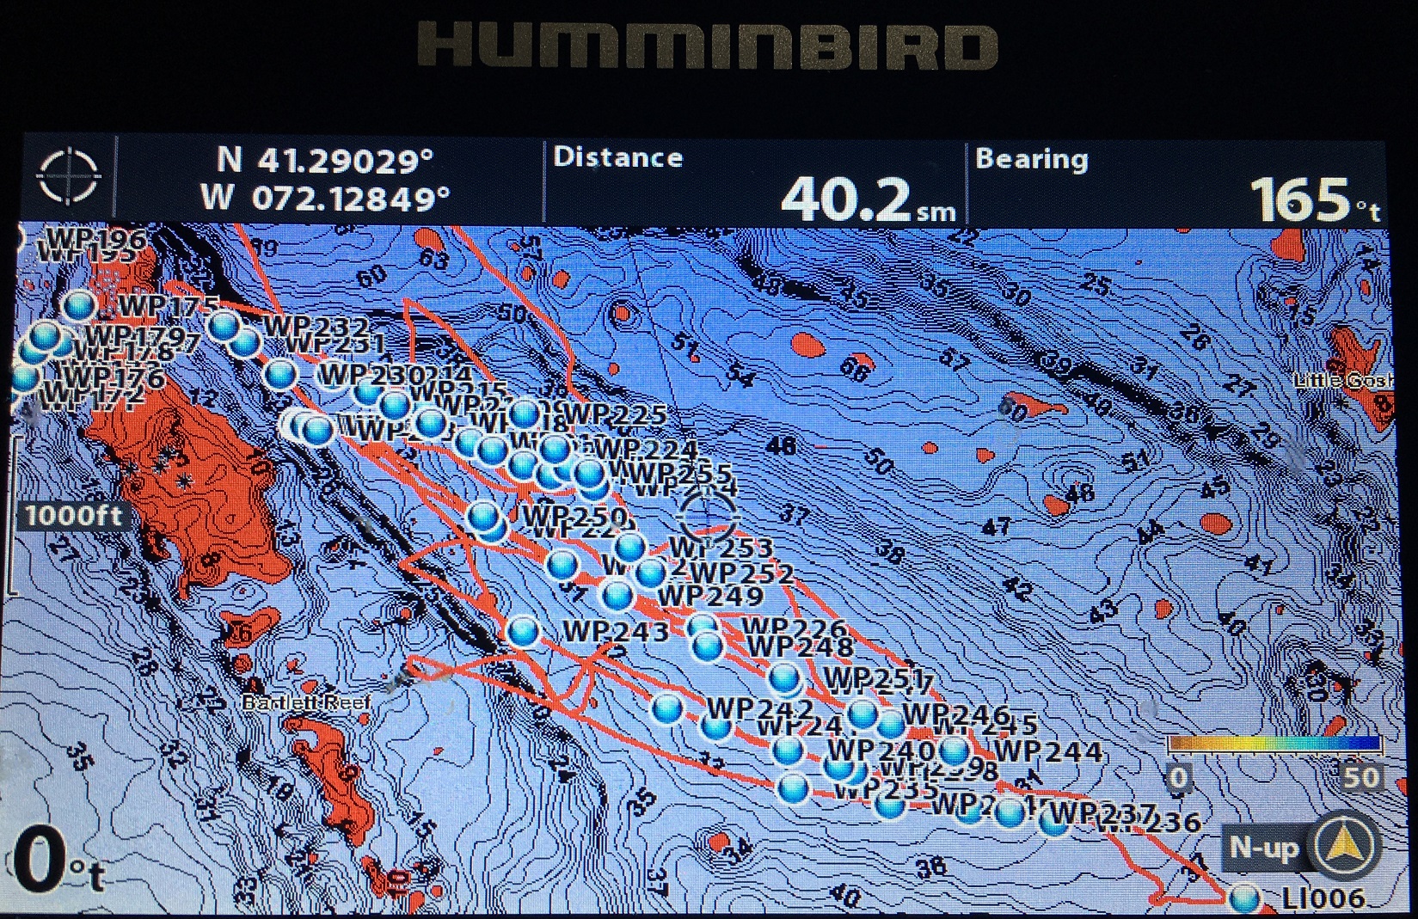Select the WP230 waypoint marker
The image size is (1418, 919).
click(x=280, y=375)
